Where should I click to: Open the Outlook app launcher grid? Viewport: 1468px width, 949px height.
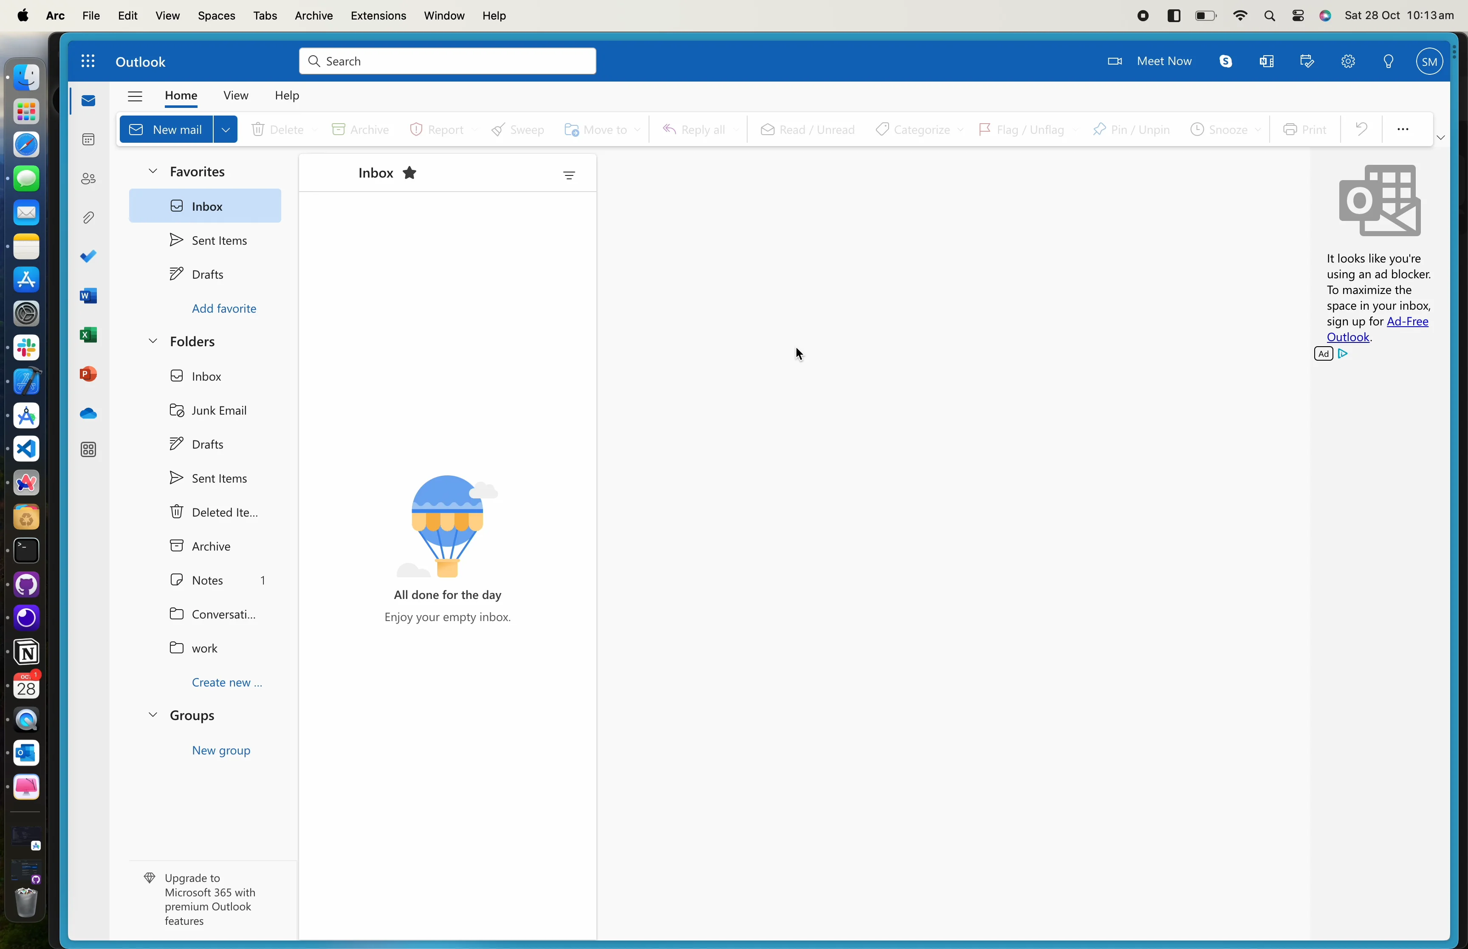pyautogui.click(x=88, y=61)
